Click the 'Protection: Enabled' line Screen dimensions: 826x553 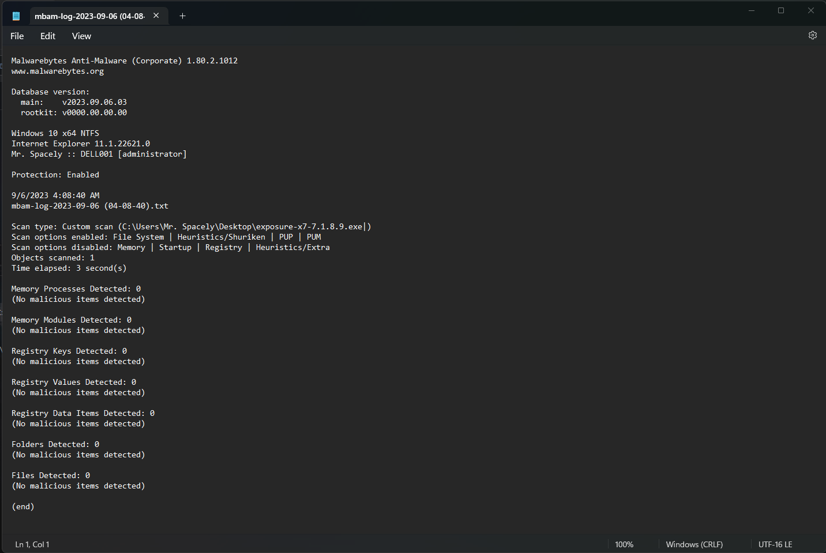[x=55, y=175]
